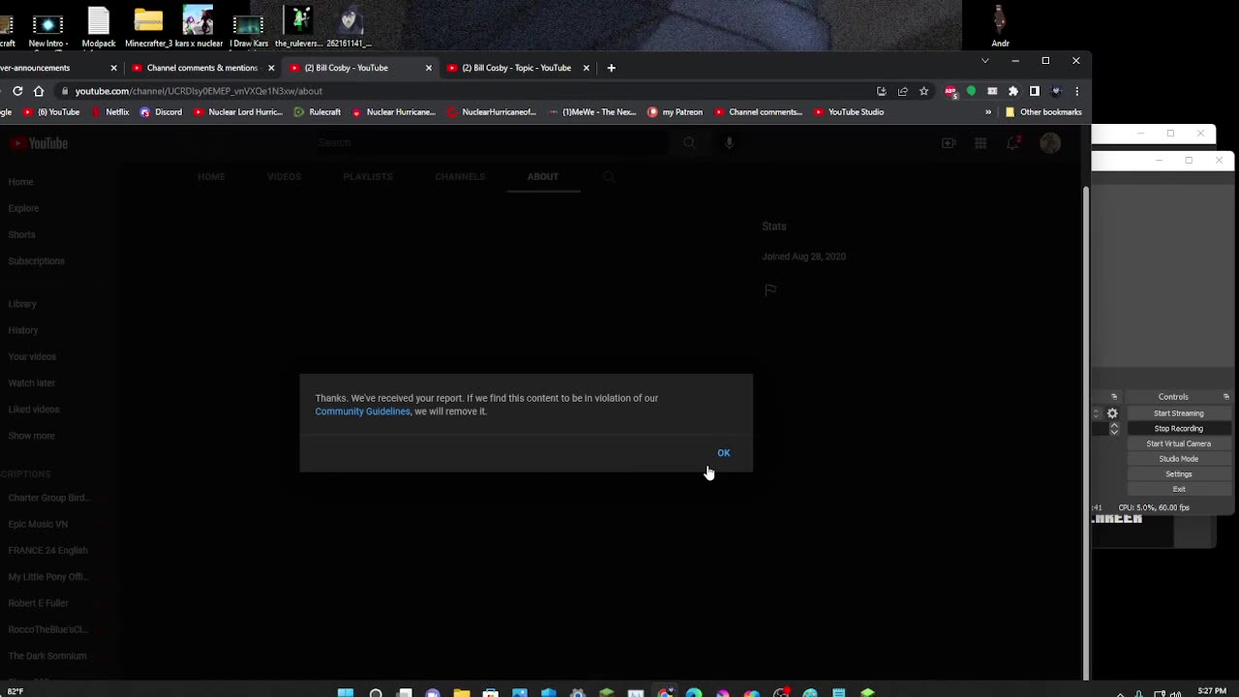This screenshot has height=697, width=1239.
Task: Open the YouTube account avatar menu
Action: (1050, 143)
